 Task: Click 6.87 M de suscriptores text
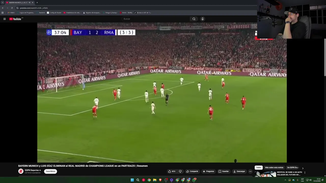33,173
